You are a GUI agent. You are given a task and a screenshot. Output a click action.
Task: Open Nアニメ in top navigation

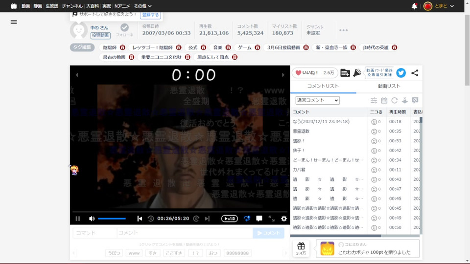(122, 6)
